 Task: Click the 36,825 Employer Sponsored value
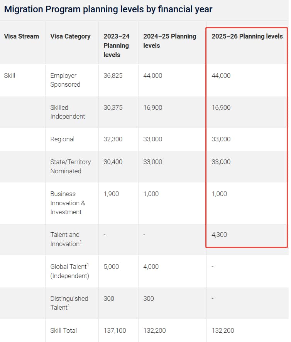(x=113, y=75)
